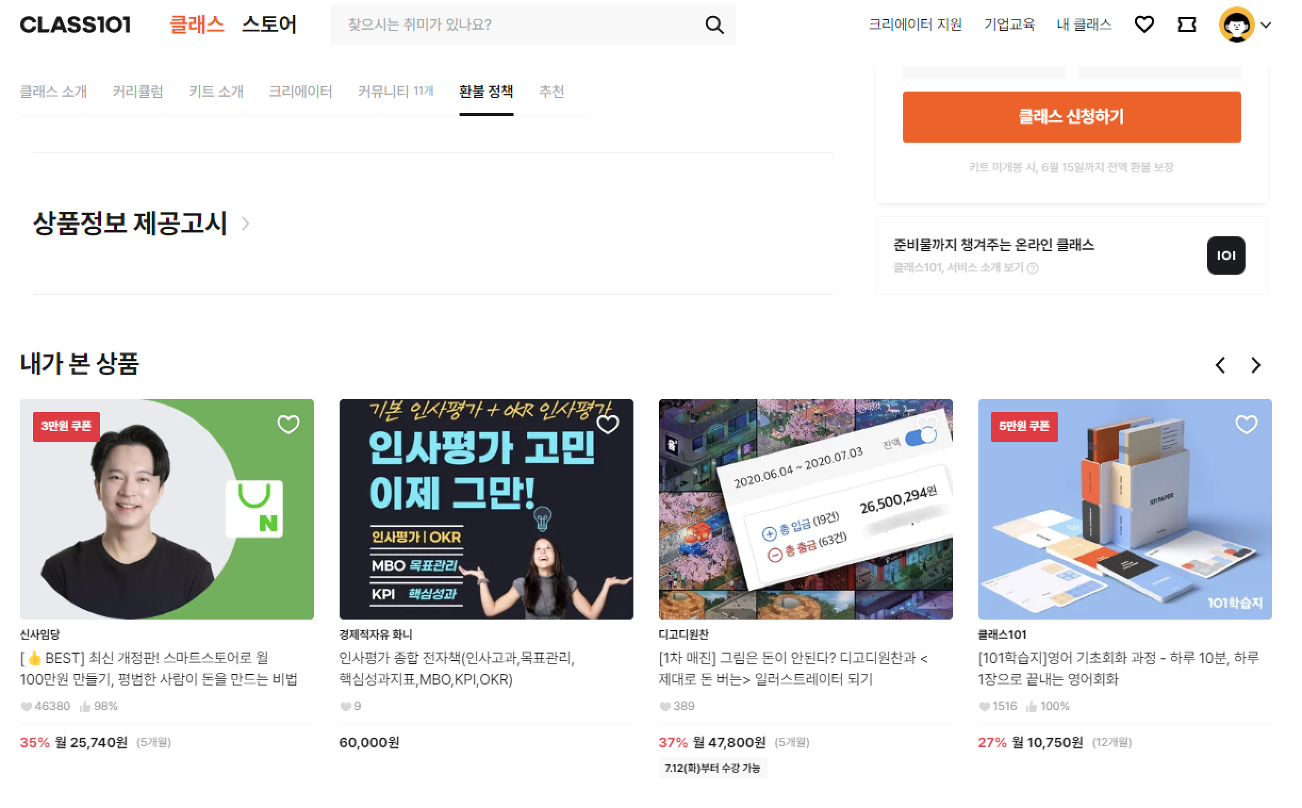The image size is (1302, 808).
Task: Click the 월 47,800원 price
Action: pyautogui.click(x=729, y=742)
